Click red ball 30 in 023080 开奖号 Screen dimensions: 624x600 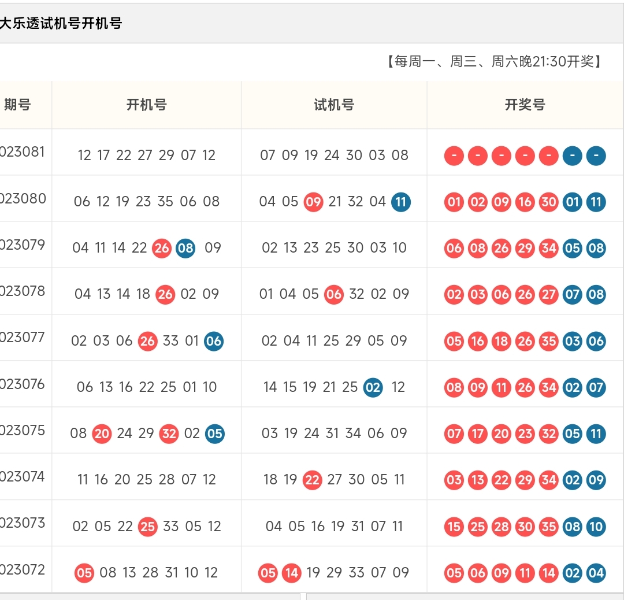tap(549, 202)
